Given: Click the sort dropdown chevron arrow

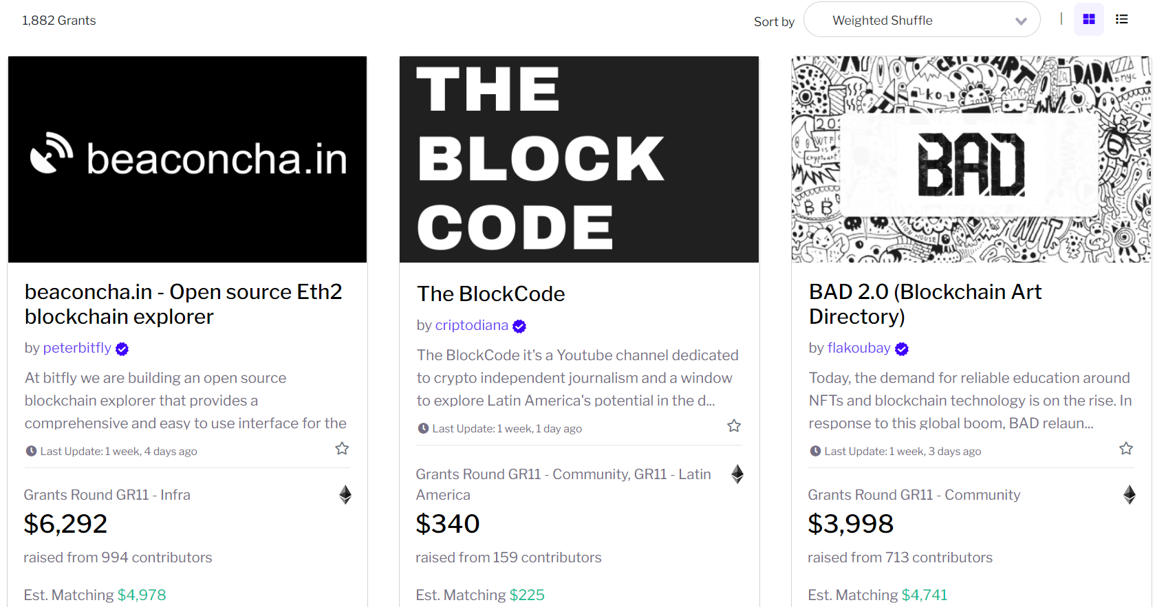Looking at the screenshot, I should [1021, 21].
